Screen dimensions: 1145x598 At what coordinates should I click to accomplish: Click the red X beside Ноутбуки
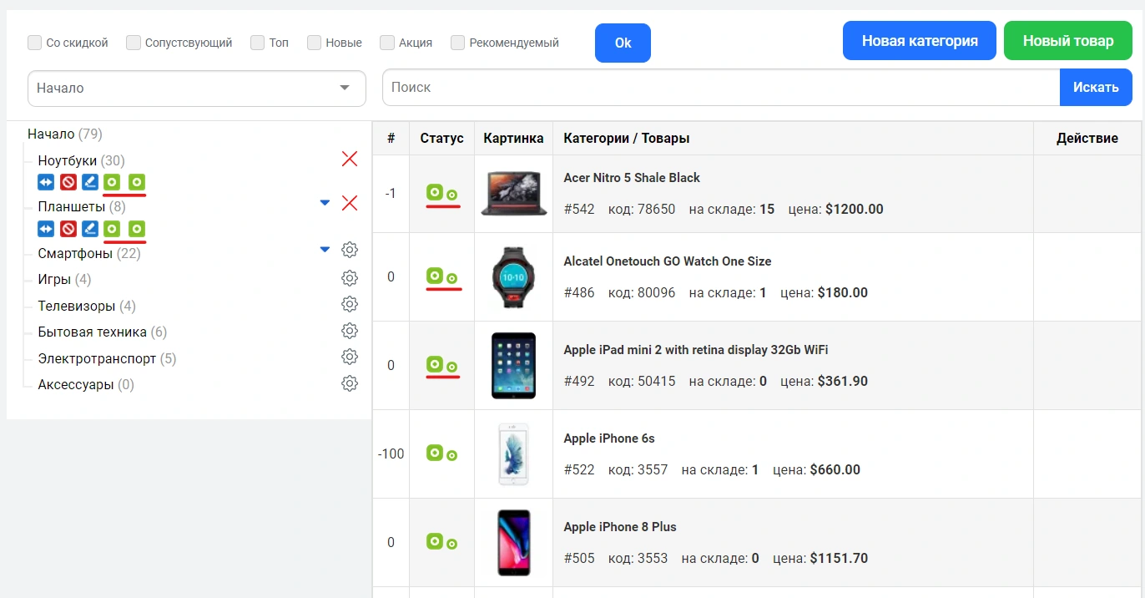click(350, 159)
